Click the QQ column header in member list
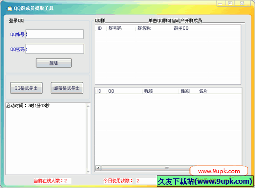Image resolution: width=255 pixels, height=188 pixels. (x=125, y=91)
